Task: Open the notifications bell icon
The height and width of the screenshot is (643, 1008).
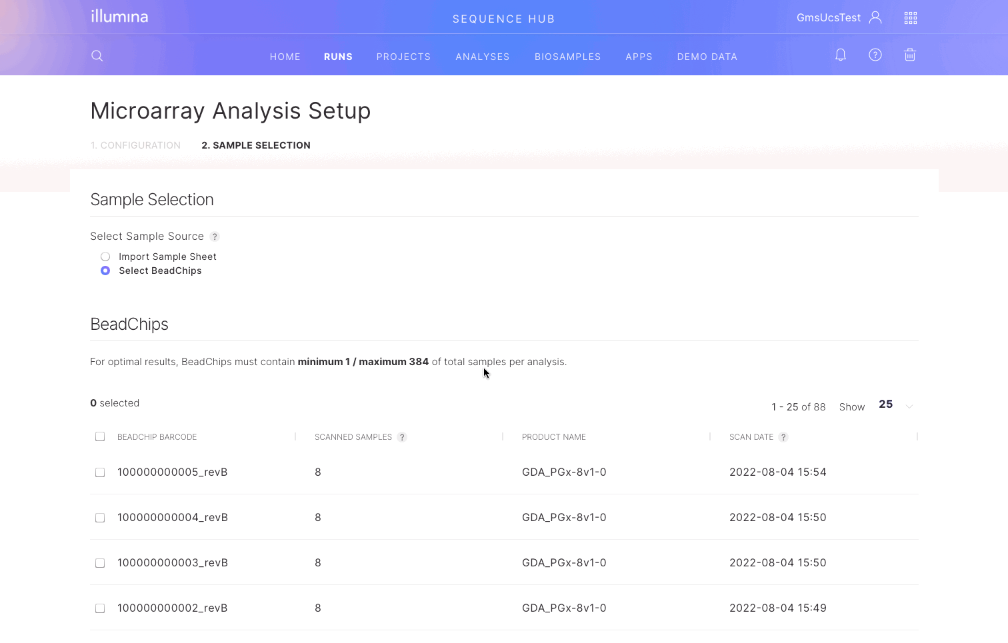Action: pyautogui.click(x=841, y=55)
